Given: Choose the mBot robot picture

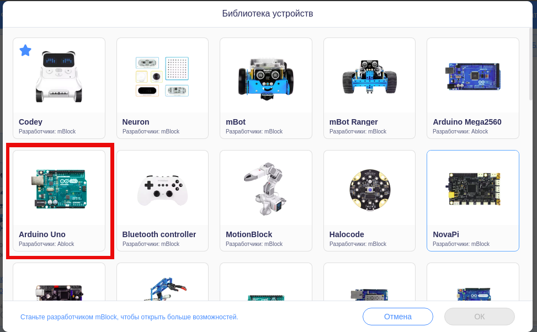Looking at the screenshot, I should pyautogui.click(x=266, y=78).
